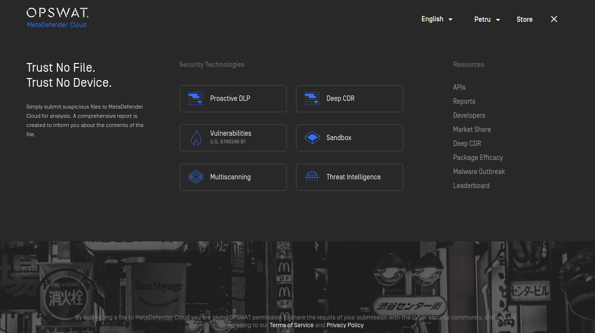Open the Threat Intelligence technology card

[350, 177]
